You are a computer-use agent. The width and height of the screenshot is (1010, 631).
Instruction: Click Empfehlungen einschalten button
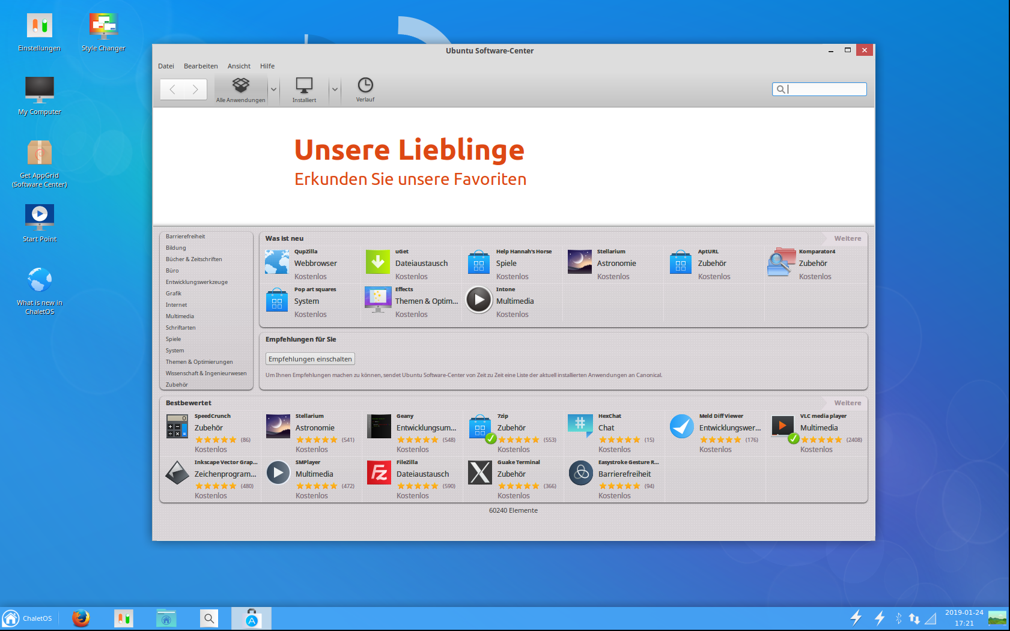click(x=310, y=359)
